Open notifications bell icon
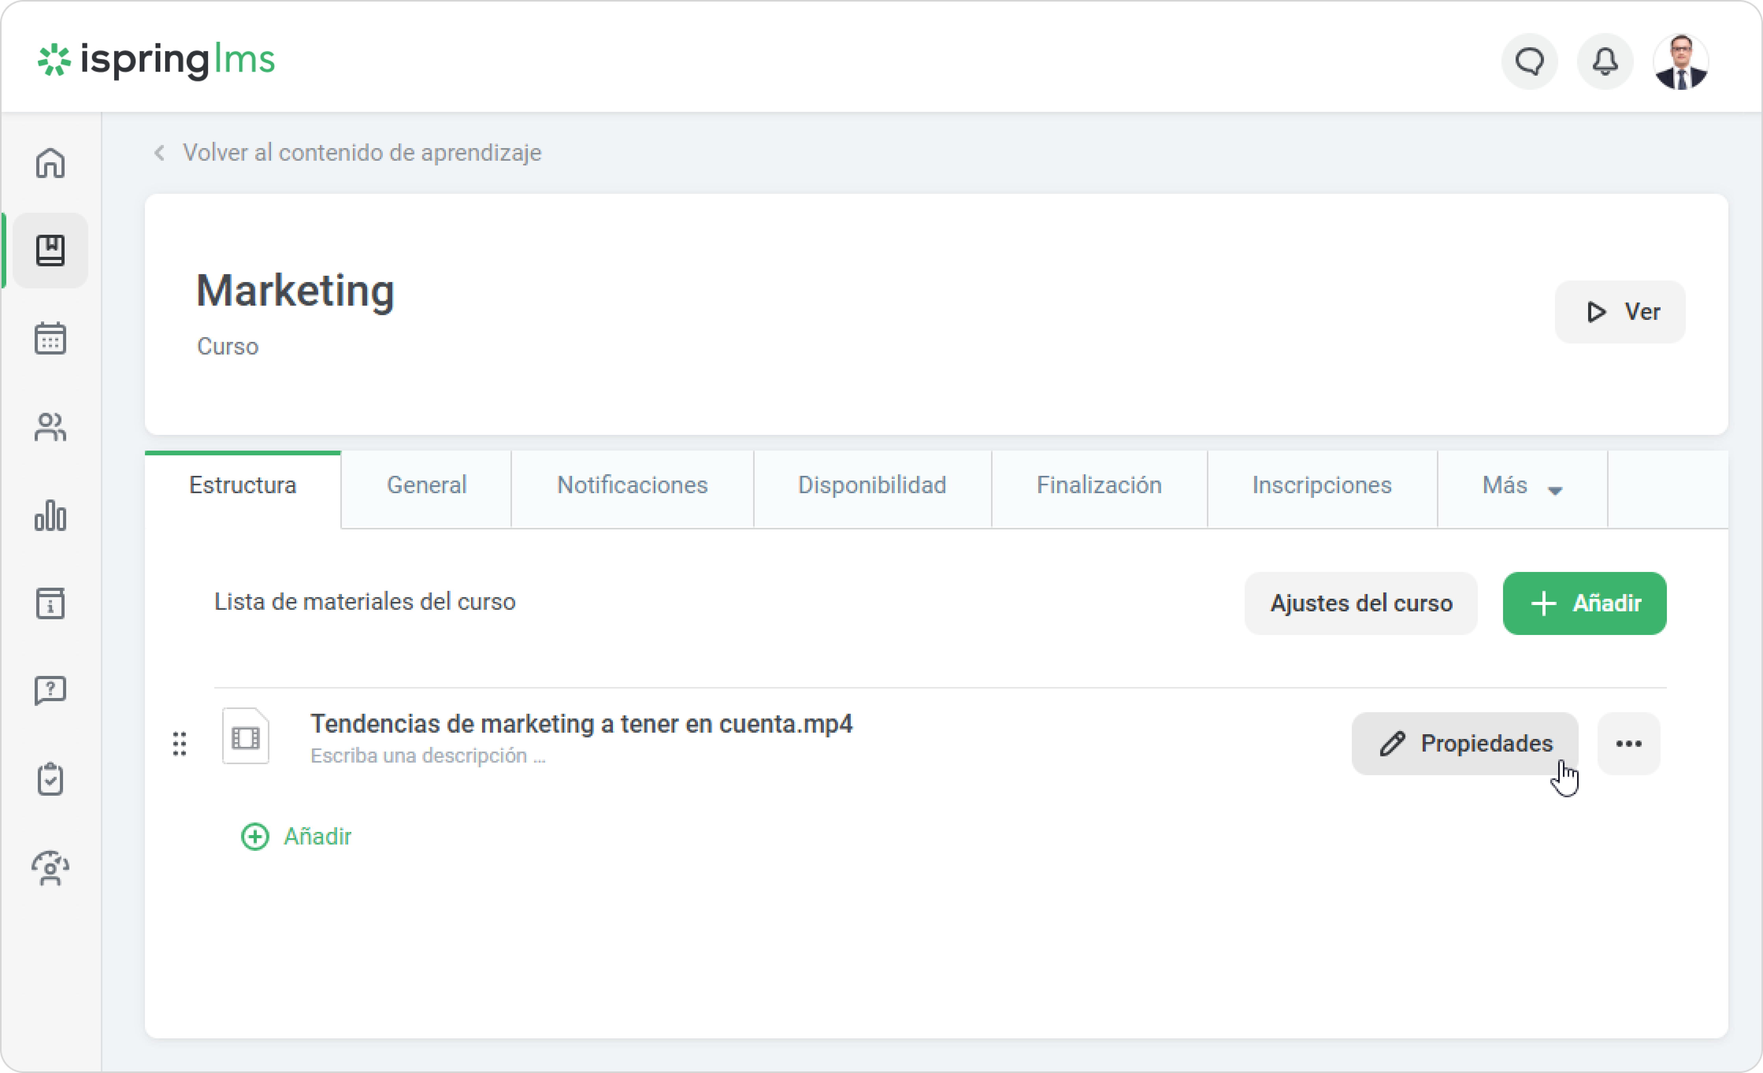The height and width of the screenshot is (1073, 1763). point(1605,61)
